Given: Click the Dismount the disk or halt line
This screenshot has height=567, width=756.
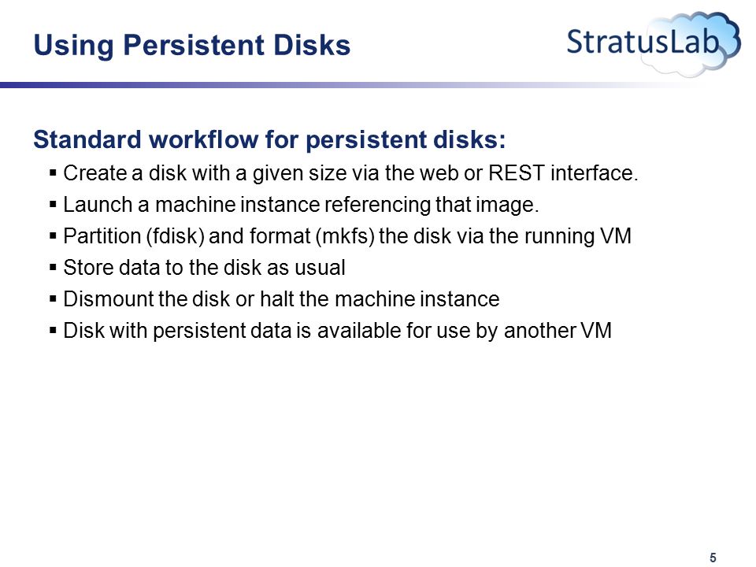Looking at the screenshot, I should tap(281, 299).
